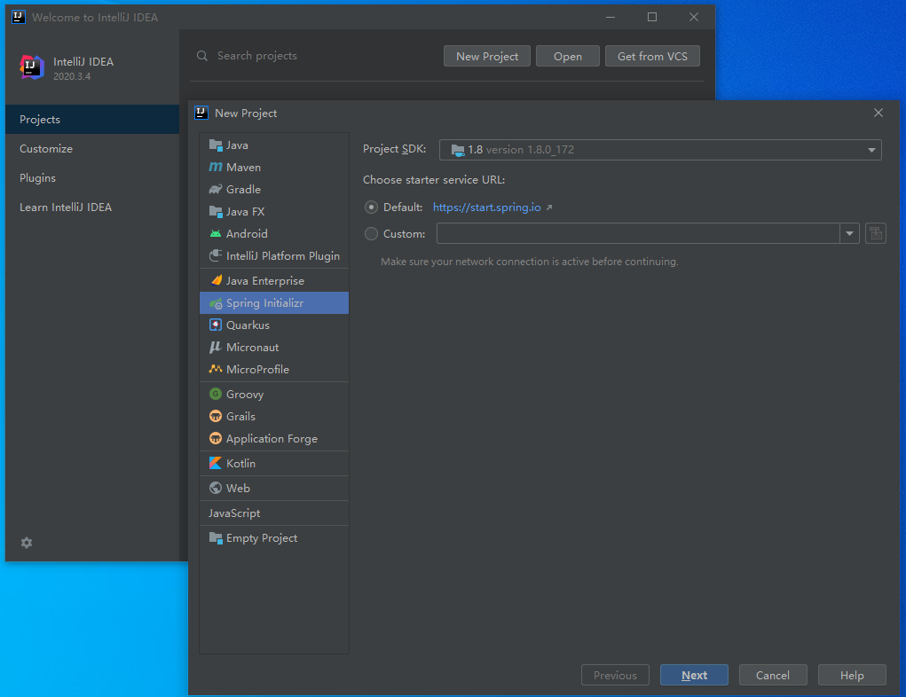
Task: Select Grails project type label
Action: coord(240,417)
